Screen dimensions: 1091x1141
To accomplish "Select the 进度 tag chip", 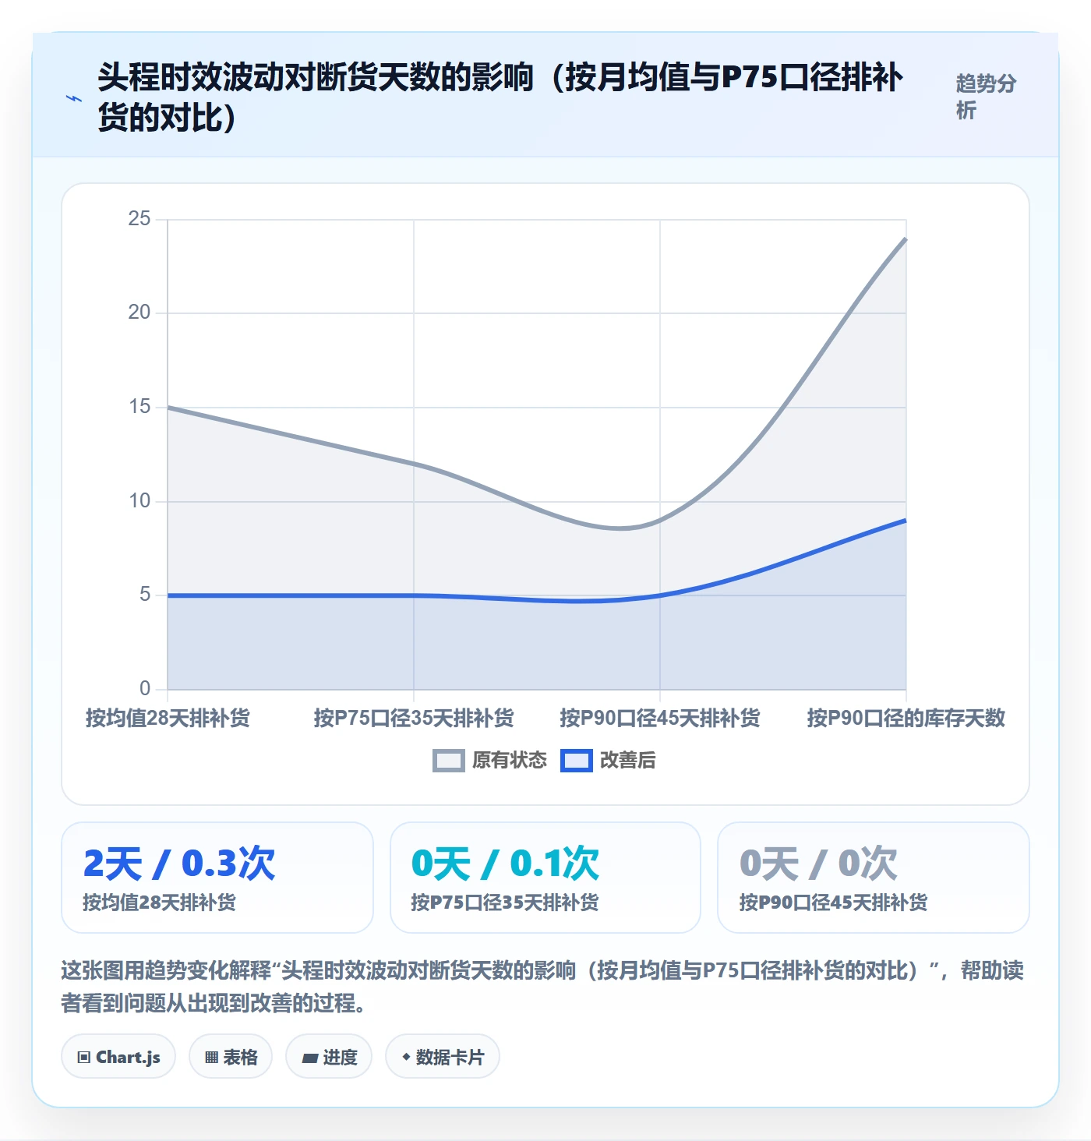I will pyautogui.click(x=329, y=1057).
